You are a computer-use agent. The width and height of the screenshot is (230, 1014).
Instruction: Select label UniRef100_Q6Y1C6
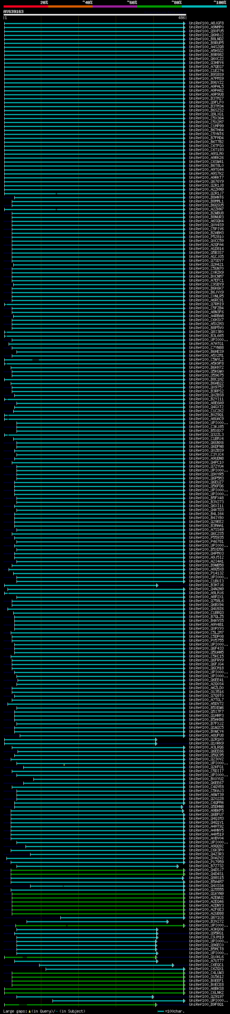(x=206, y=917)
